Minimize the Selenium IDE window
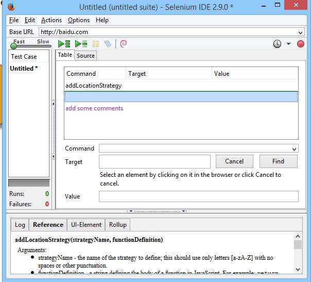Image resolution: width=311 pixels, height=282 pixels. [264, 6]
